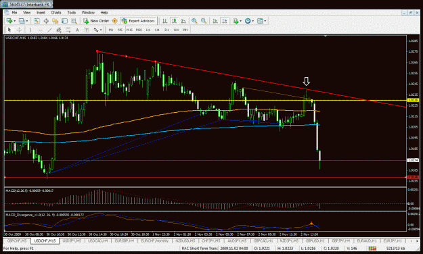
Task: Open the Help menu
Action: 104,13
